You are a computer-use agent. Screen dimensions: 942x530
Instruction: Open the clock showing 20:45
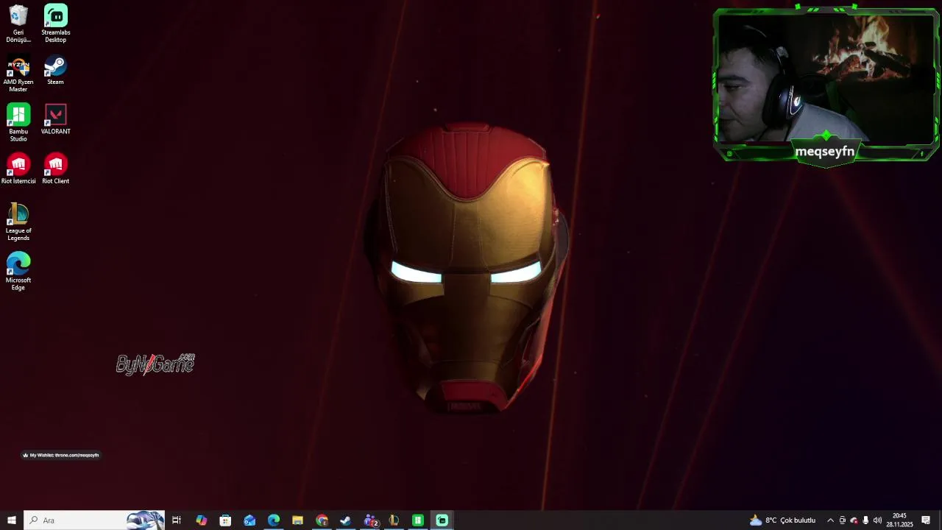(899, 520)
